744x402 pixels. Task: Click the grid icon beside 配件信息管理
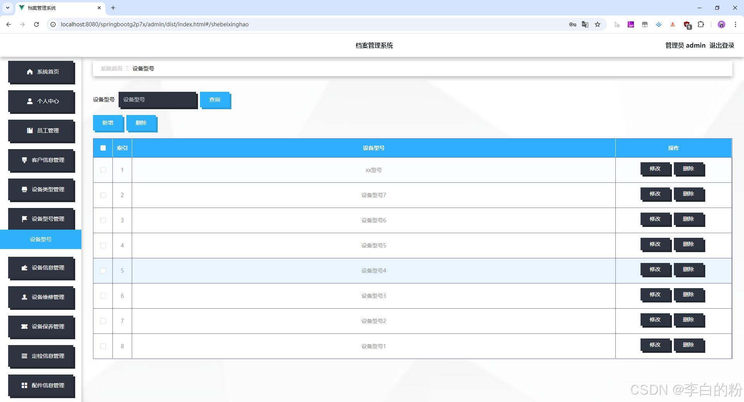(x=24, y=385)
